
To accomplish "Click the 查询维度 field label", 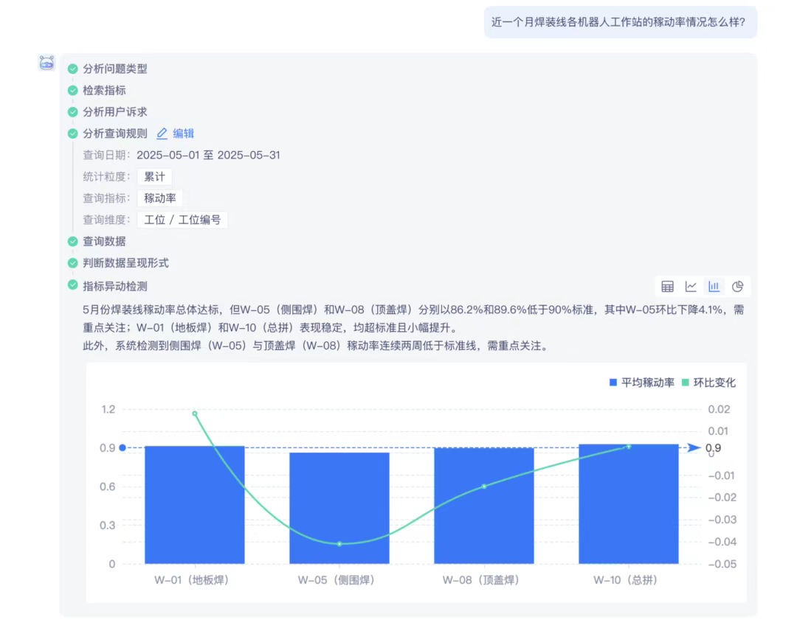I will pos(106,220).
